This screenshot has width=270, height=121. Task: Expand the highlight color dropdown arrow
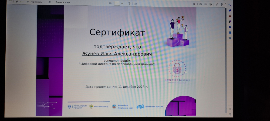tap(21, 2)
